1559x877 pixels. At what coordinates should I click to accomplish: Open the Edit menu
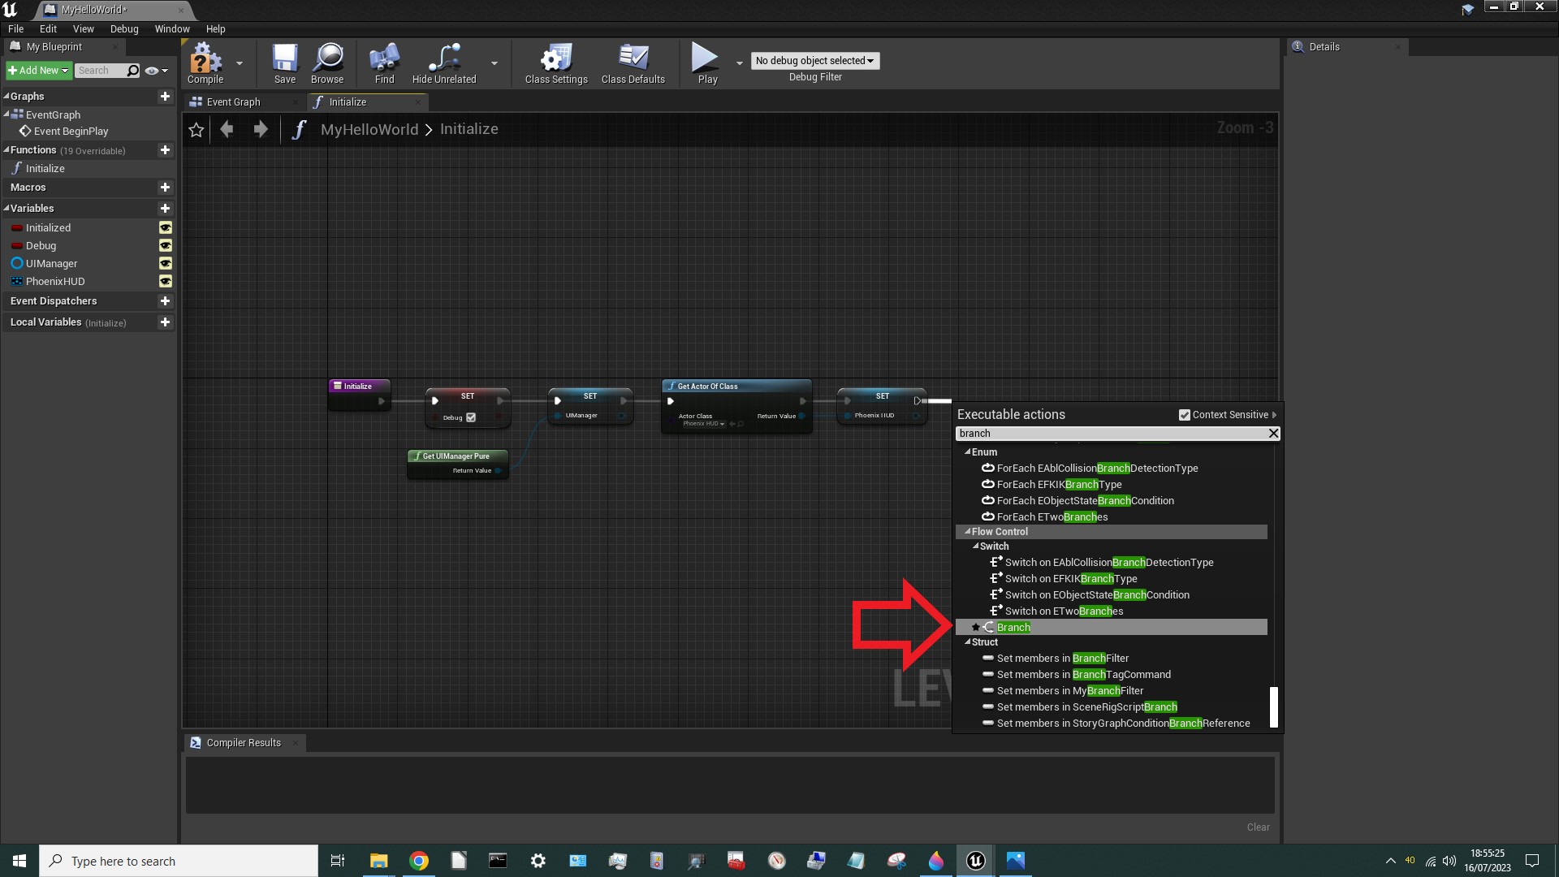(x=48, y=29)
